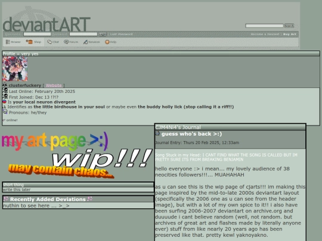The height and width of the screenshot is (241, 322).
Task: Click 'Journal Entry: Thurs 20 Feb 2025, 12:33am'
Action: click(x=197, y=143)
